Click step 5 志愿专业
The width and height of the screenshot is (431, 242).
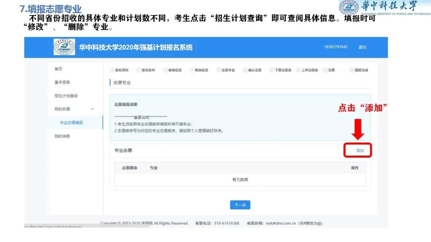pyautogui.click(x=225, y=70)
